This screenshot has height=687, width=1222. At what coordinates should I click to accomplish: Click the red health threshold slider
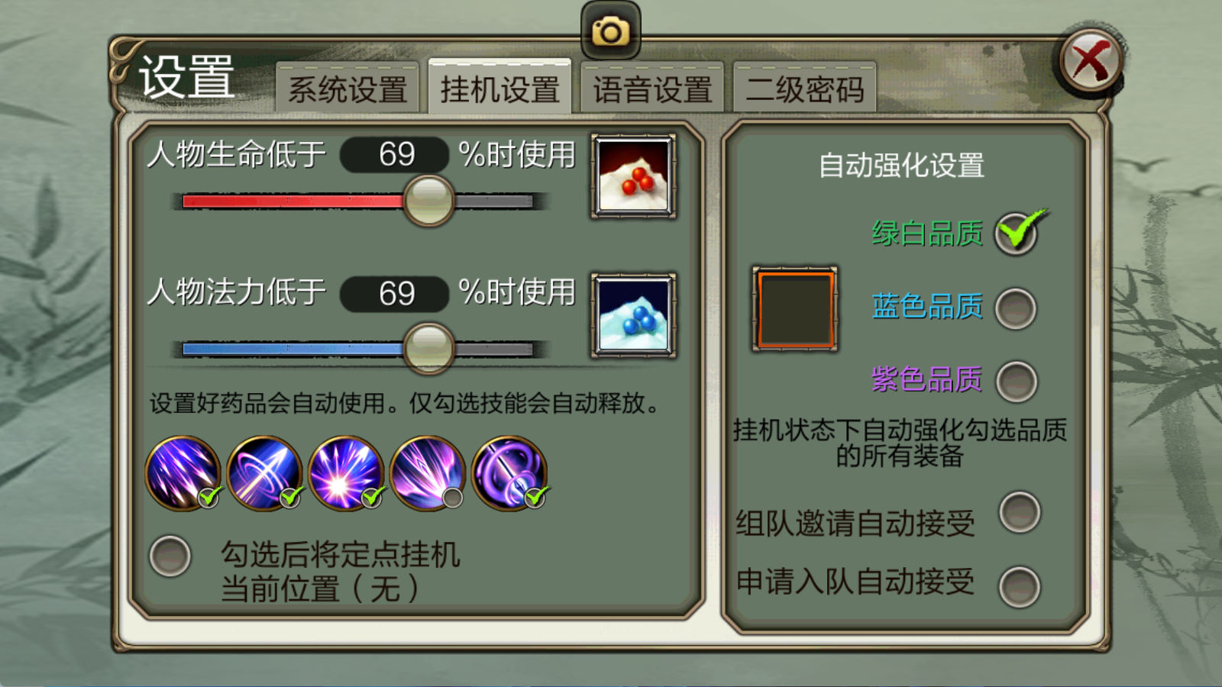tap(359, 202)
